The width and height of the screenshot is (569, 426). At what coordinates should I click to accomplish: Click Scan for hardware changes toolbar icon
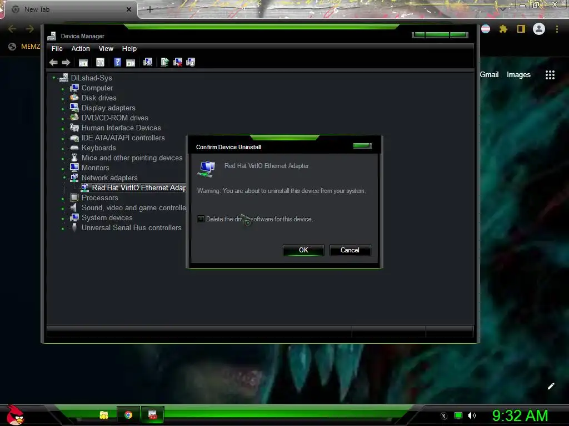[148, 62]
